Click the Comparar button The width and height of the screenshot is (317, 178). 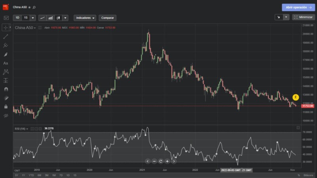tap(107, 18)
